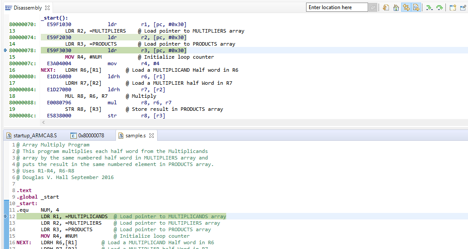Click the '.global _start' line in sample.s
Screen dimensions: 468x249
pyautogui.click(x=38, y=197)
